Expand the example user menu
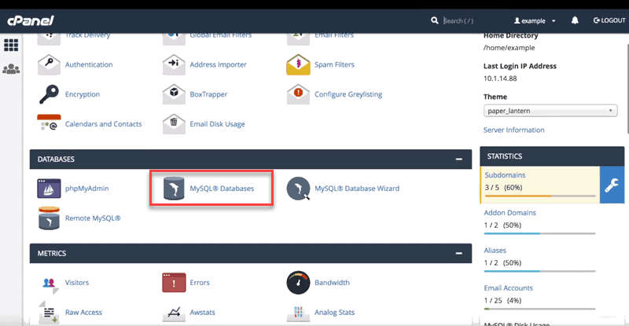629x326 pixels. [535, 20]
